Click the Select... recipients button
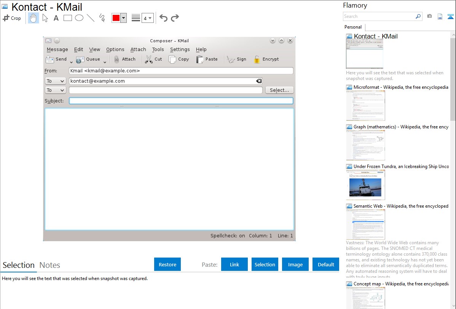This screenshot has width=456, height=309. pos(279,90)
